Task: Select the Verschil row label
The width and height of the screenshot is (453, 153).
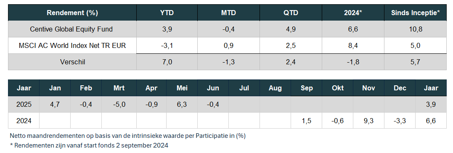Action: coord(72,62)
